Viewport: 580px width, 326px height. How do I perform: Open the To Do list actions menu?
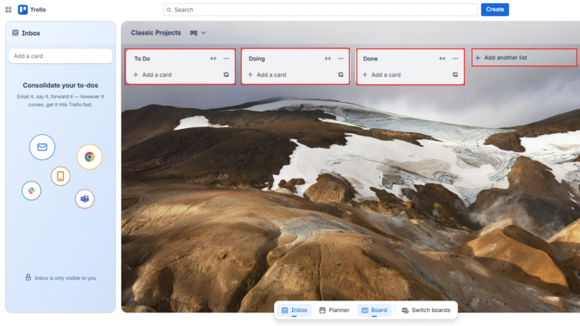pos(225,58)
